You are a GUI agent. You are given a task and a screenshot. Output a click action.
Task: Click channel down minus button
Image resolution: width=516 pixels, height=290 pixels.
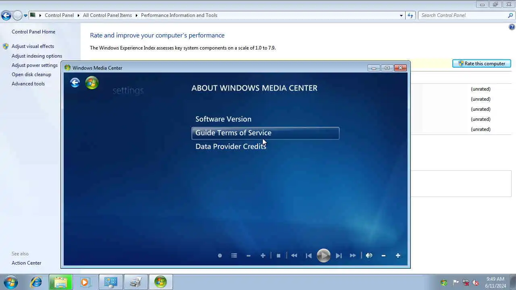click(x=248, y=255)
